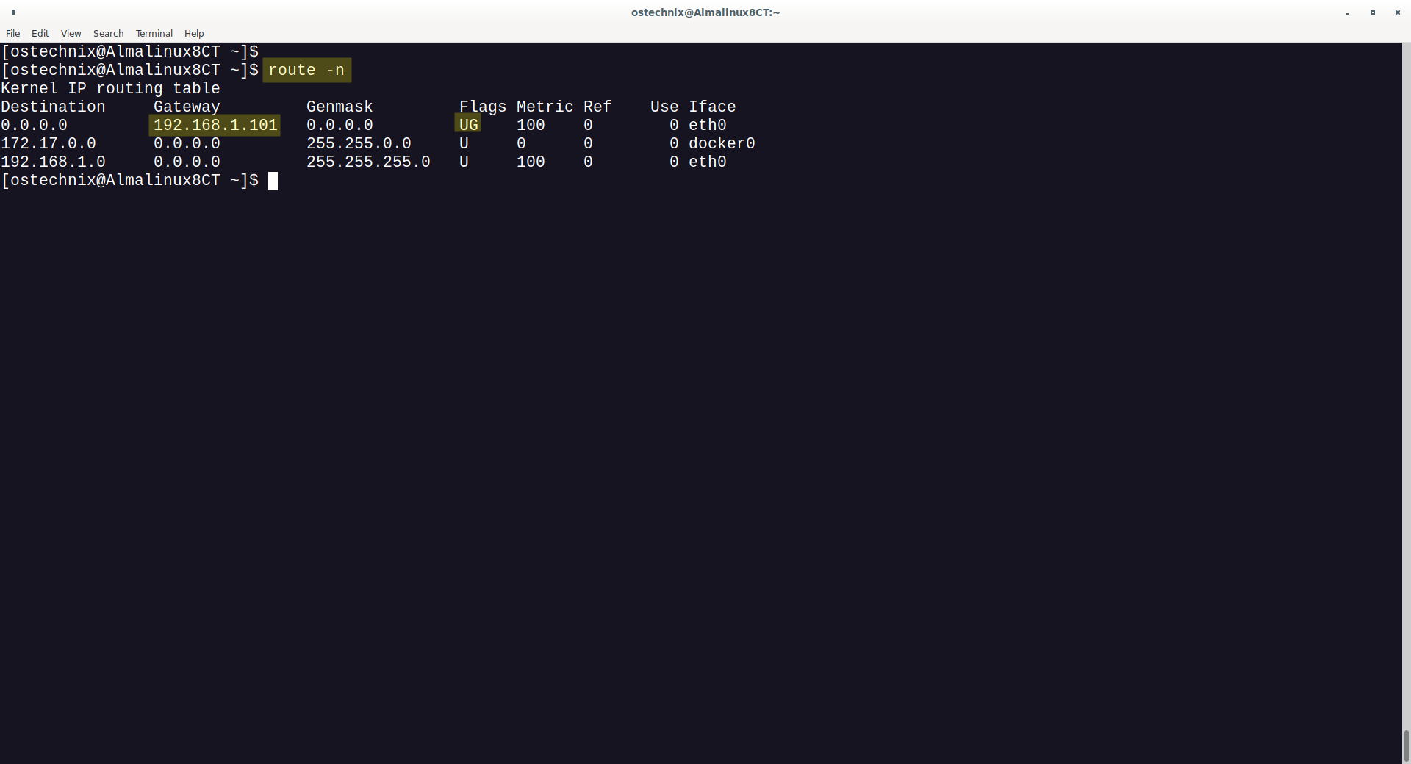Click the terminal cursor block at prompt
1411x764 pixels.
(x=273, y=181)
